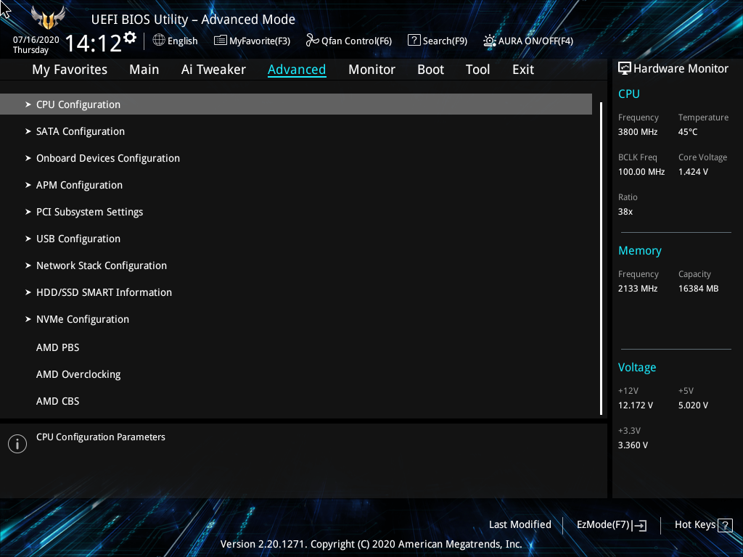Open the Tool tab
This screenshot has width=743, height=557.
click(x=477, y=70)
